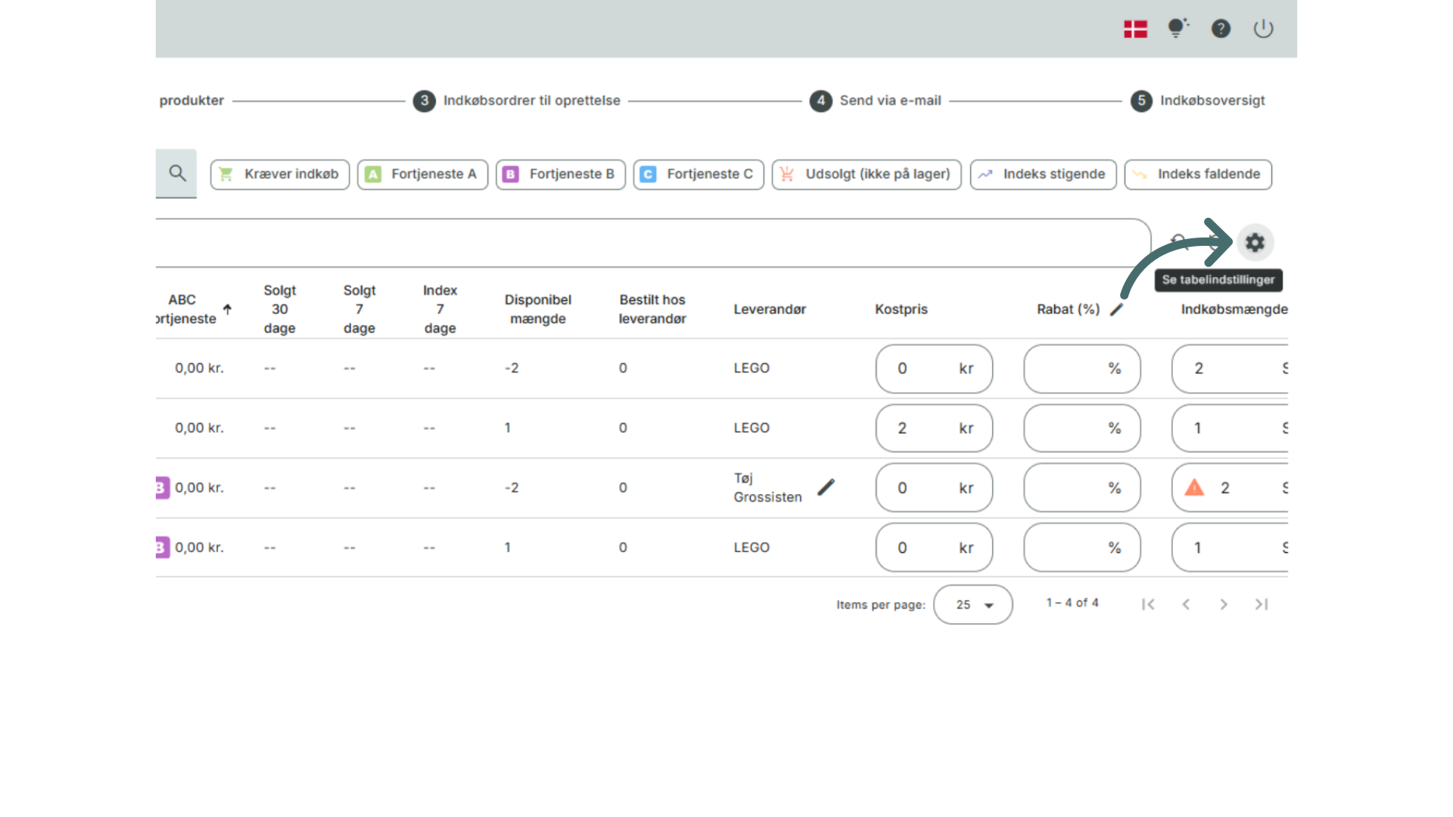Screen dimensions: 1453x817
Task: Click the power logout icon
Action: pyautogui.click(x=1263, y=29)
